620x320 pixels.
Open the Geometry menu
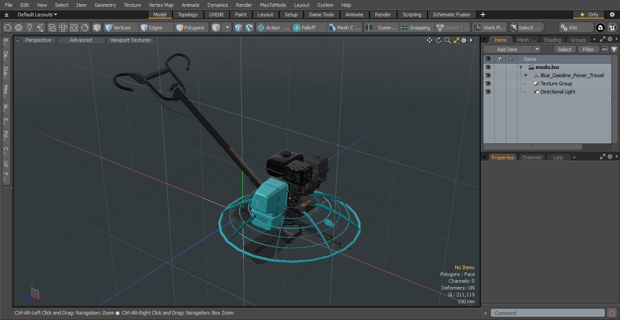point(105,5)
